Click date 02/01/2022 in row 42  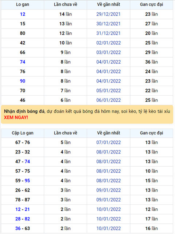coord(108,43)
